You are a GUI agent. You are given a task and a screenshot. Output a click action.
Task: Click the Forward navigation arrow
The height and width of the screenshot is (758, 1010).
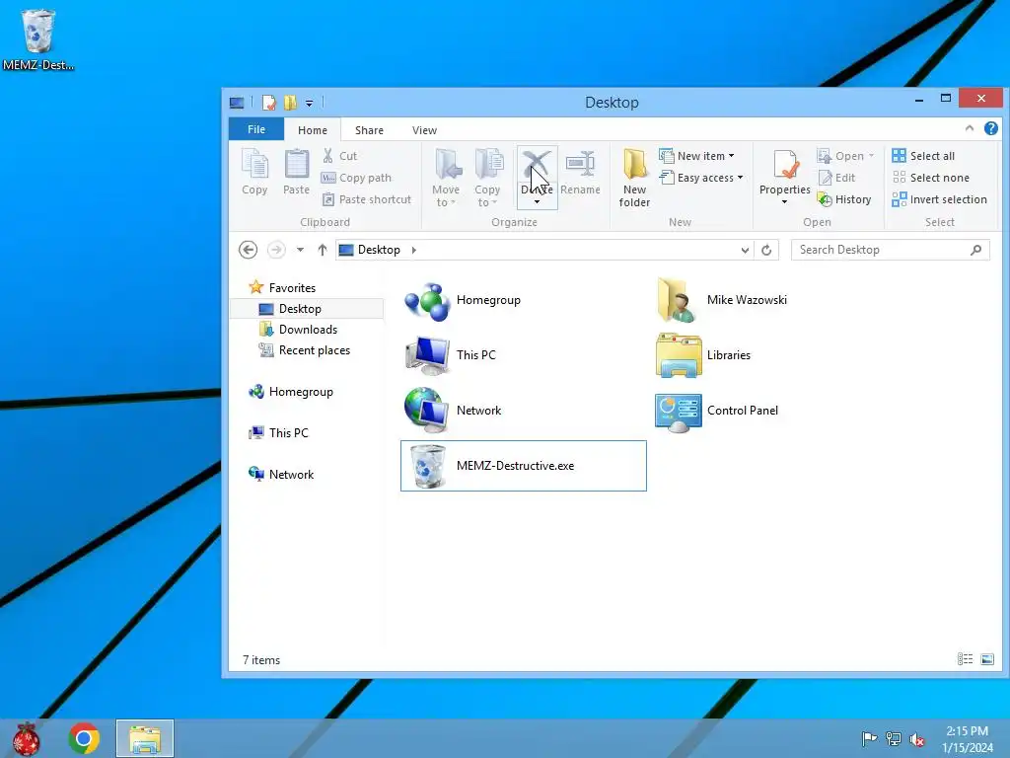(276, 250)
